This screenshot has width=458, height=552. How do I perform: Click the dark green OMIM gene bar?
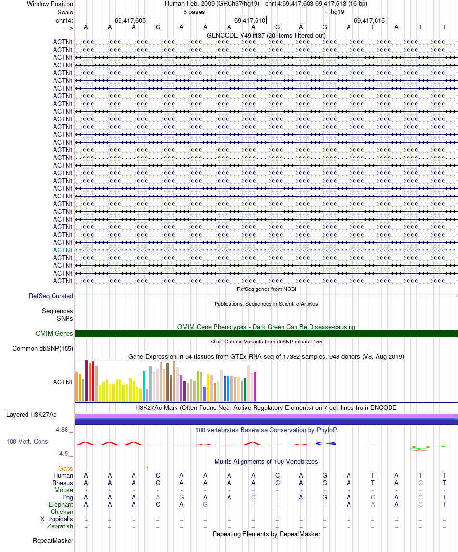pyautogui.click(x=266, y=333)
